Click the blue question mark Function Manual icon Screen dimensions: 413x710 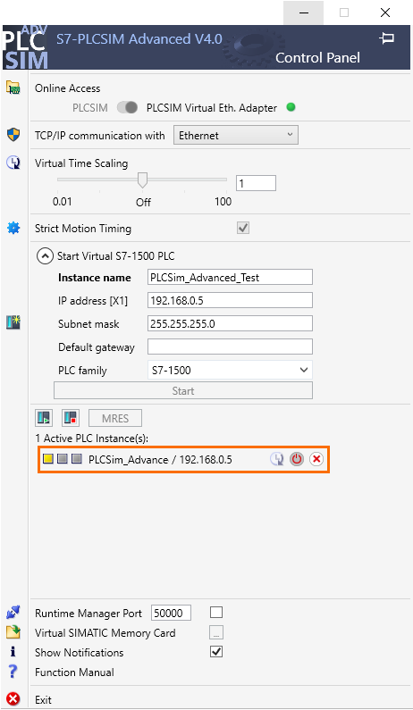(13, 672)
